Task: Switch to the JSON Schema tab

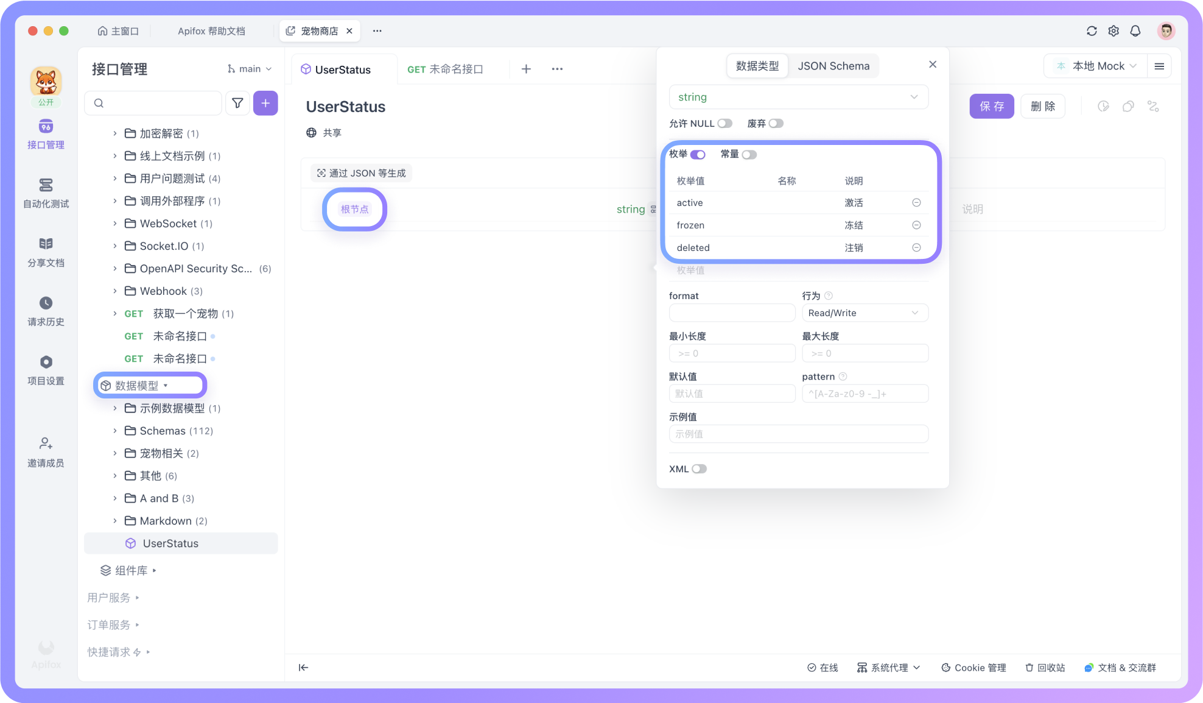Action: 833,66
